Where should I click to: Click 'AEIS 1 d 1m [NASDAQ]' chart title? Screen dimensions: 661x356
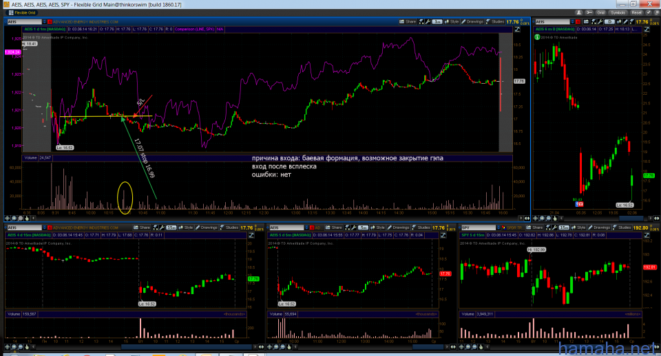[45, 29]
